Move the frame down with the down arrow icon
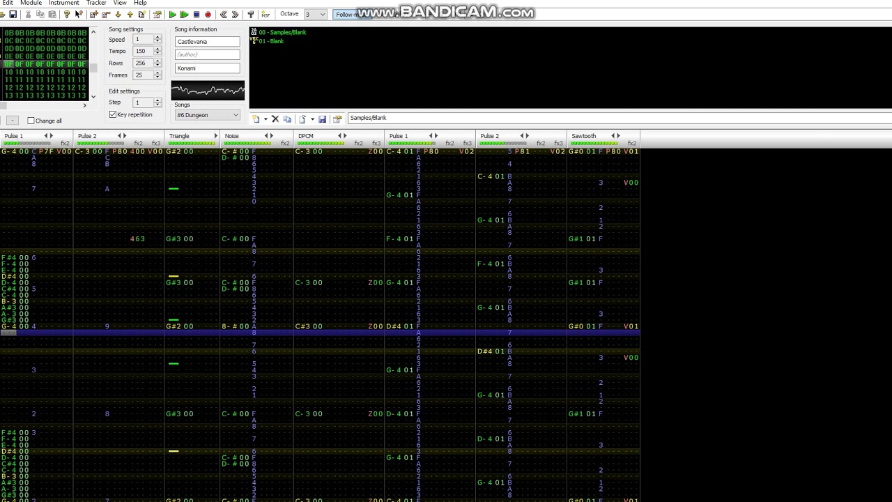This screenshot has height=502, width=892. click(x=118, y=15)
